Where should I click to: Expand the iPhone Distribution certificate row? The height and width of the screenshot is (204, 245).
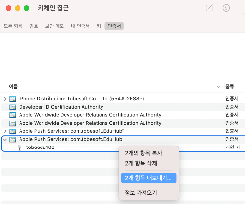(5, 99)
